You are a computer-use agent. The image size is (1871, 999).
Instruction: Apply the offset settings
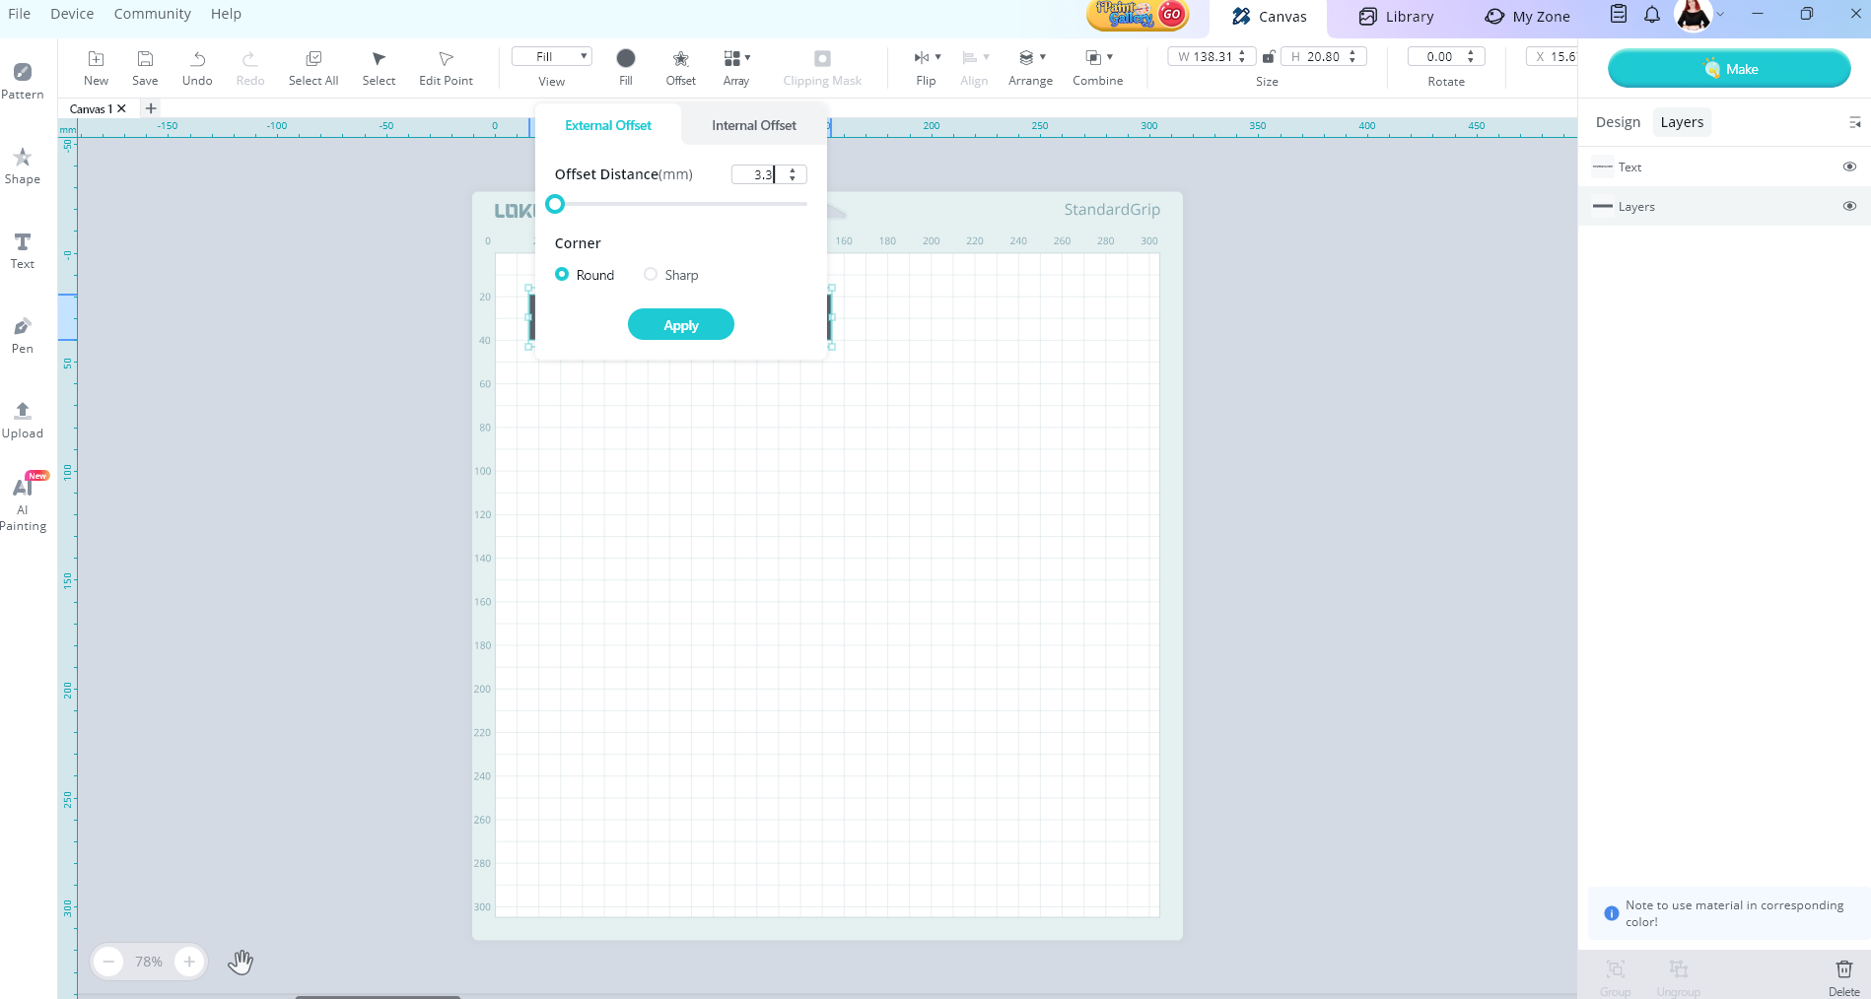pyautogui.click(x=680, y=325)
